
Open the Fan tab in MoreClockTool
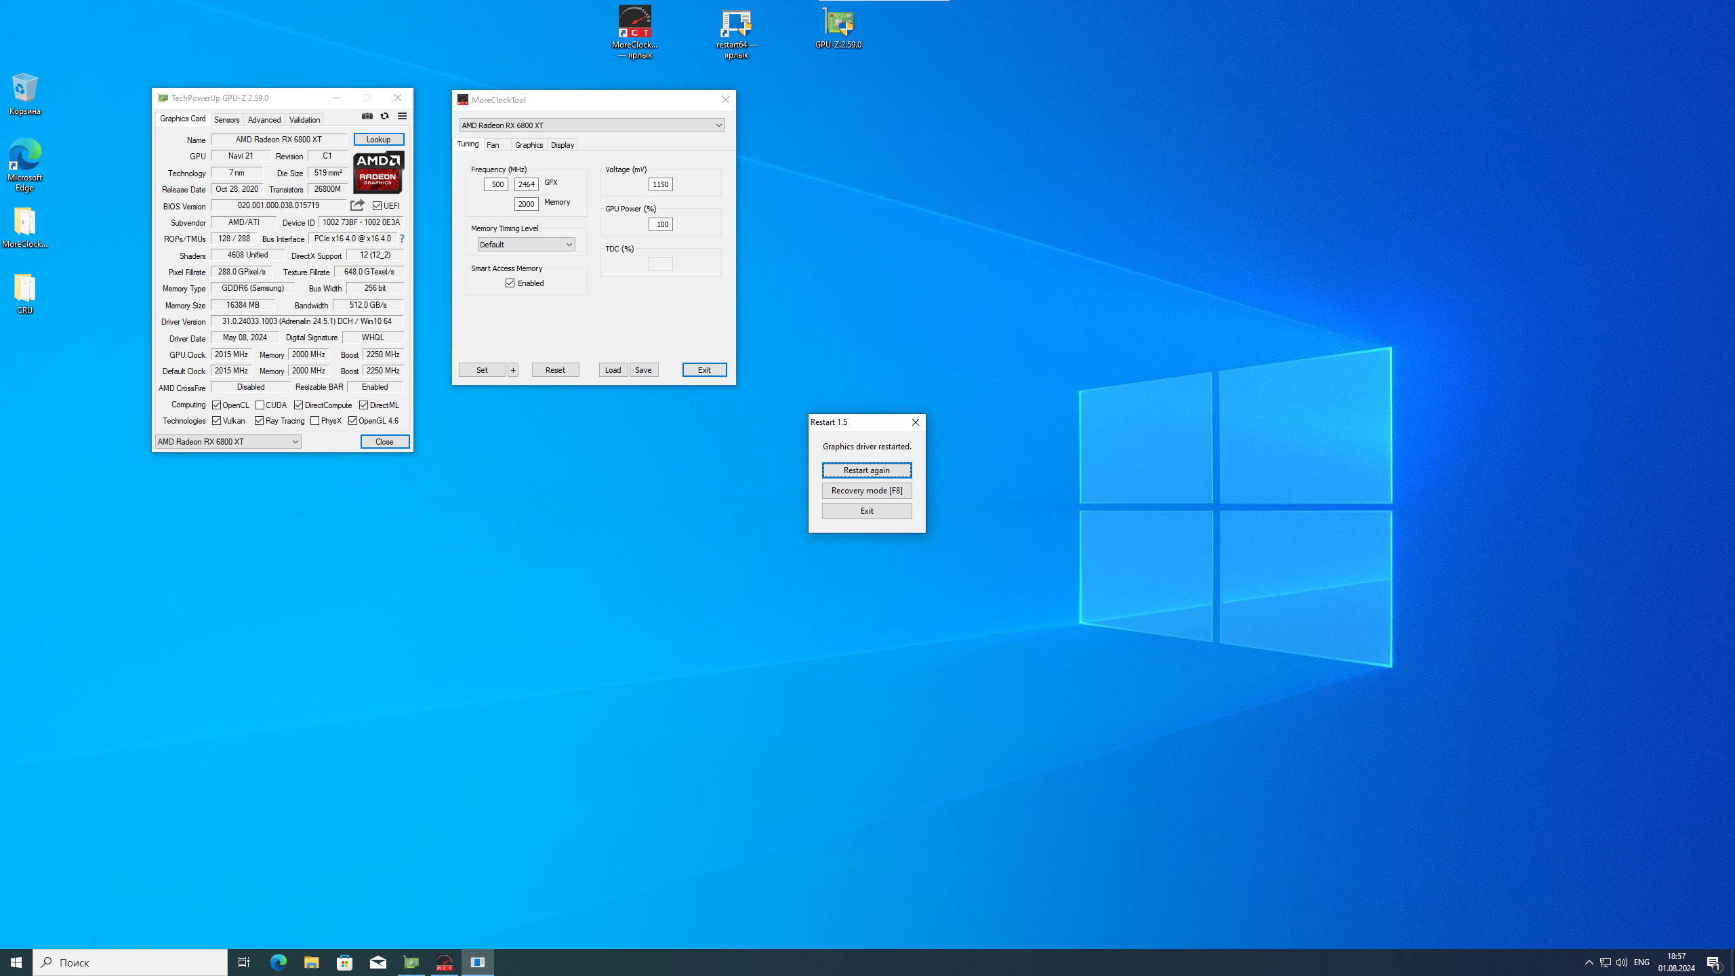tap(493, 145)
